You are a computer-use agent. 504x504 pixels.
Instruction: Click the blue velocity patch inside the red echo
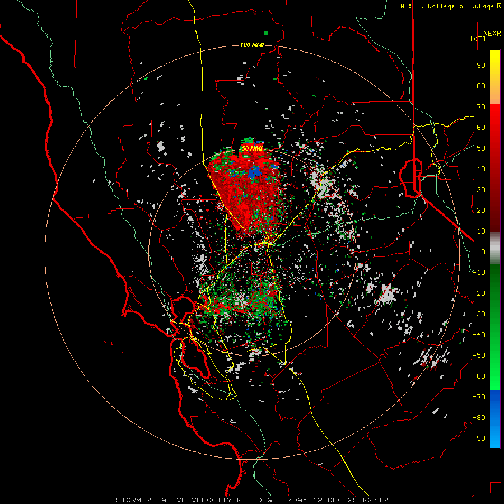click(254, 172)
